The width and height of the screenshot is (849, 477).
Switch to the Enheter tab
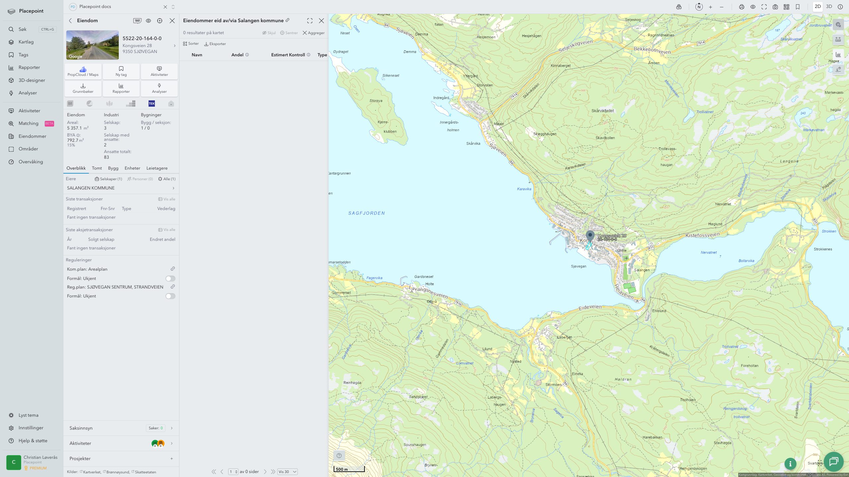132,168
